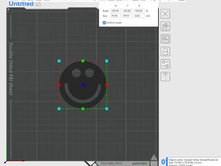Image resolution: width=221 pixels, height=166 pixels.
Task: Click the edit icon beside Untitled
Action: [x=38, y=4]
